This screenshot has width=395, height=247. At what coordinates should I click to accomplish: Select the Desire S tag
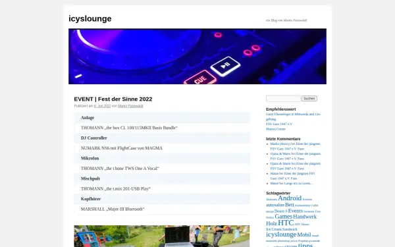[280, 211]
